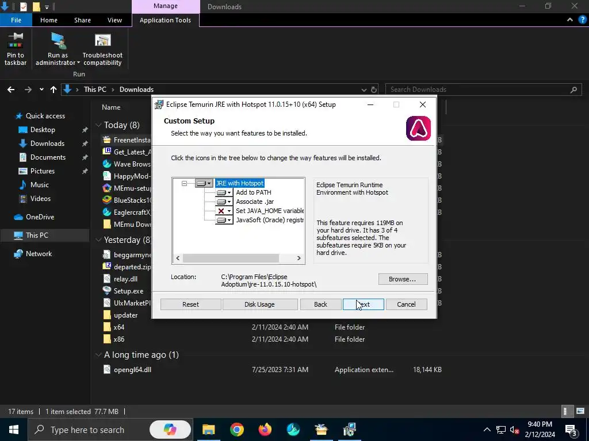Cancel the Temurin setup
The image size is (589, 441).
(x=406, y=304)
